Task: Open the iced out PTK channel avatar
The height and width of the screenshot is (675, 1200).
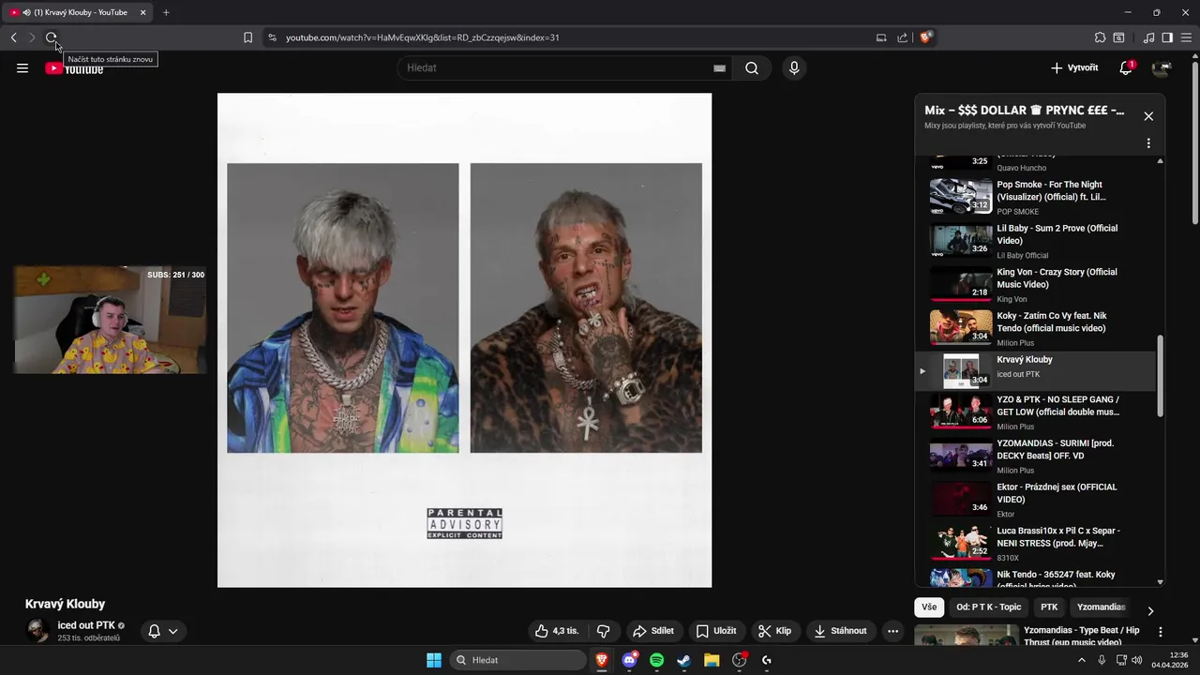Action: pyautogui.click(x=37, y=631)
